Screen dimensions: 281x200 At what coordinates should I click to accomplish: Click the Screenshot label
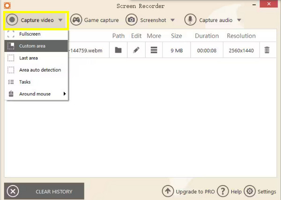click(153, 20)
